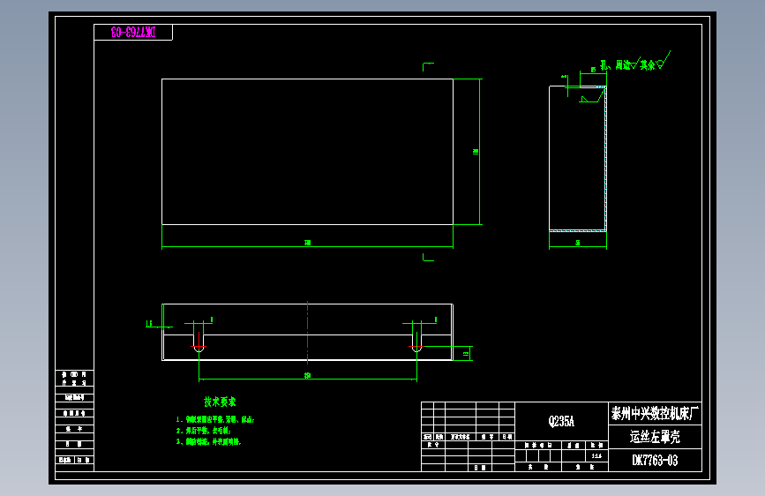Screen dimensions: 765x496
Task: Click the part name "运丝左罩壳"
Action: (655, 437)
